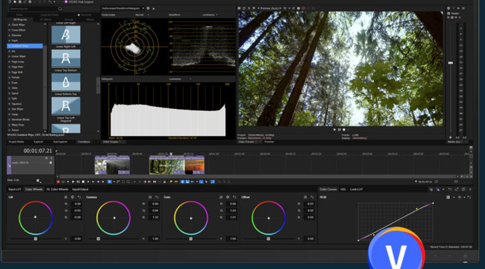Switch to the Trimmer tab
Screen dimensions: 485x269
[269, 142]
